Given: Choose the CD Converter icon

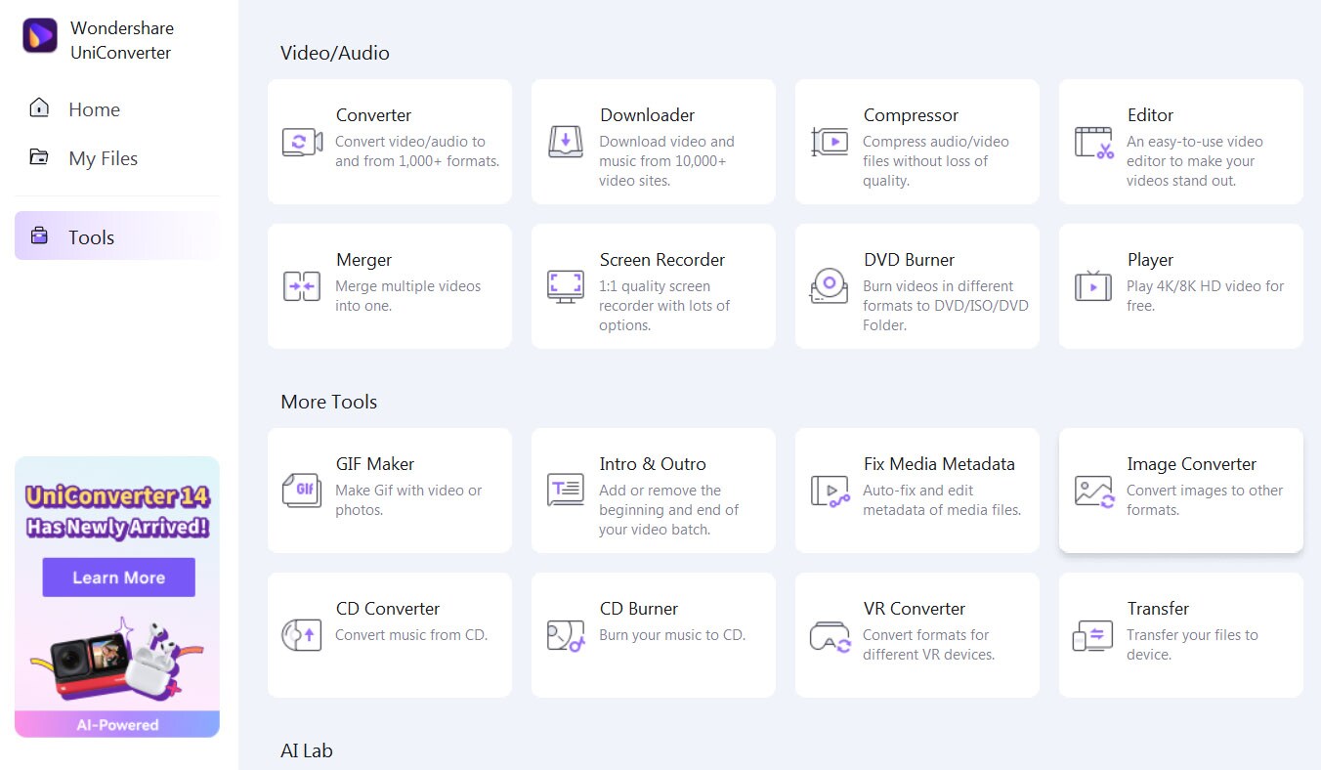Looking at the screenshot, I should [x=302, y=635].
